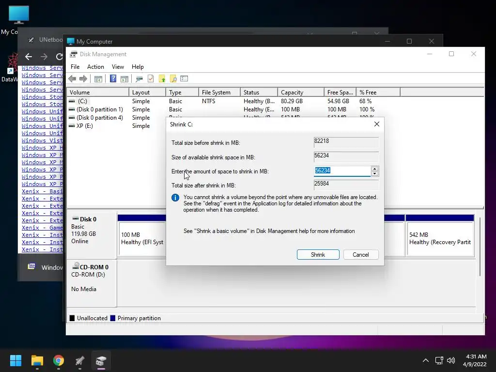Screen dimensions: 496x372
Task: Click the forward arrow in browser window behind
Action: [x=44, y=57]
